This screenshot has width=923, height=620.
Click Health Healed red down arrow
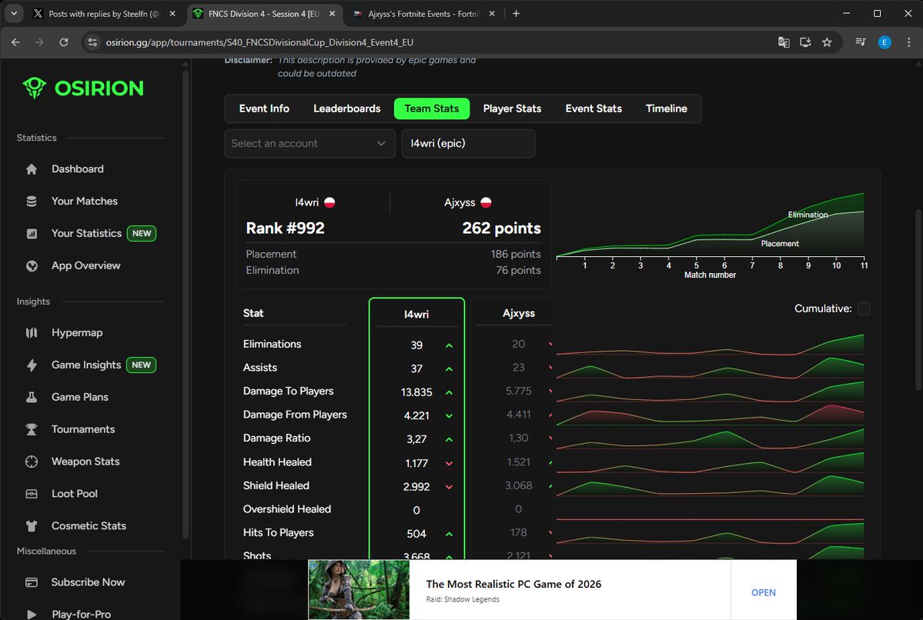(449, 464)
